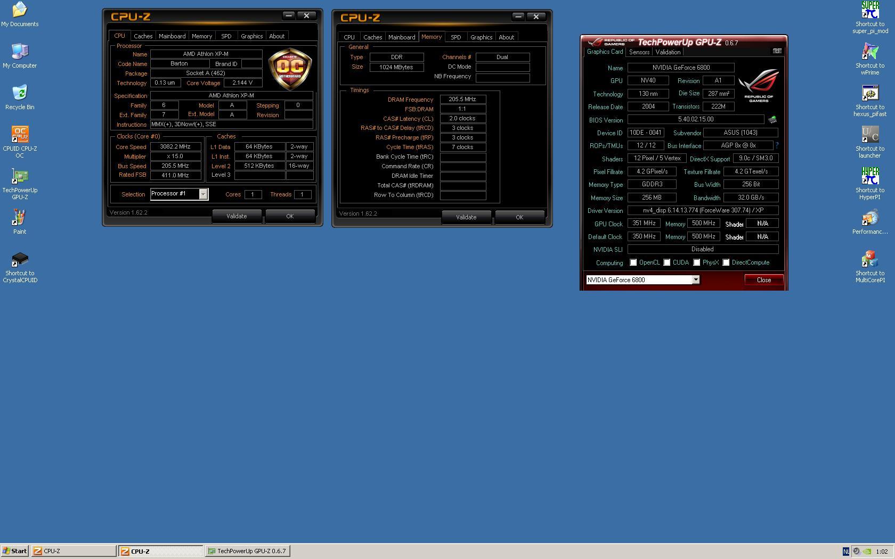
Task: Toggle the PhysX checkbox
Action: pos(696,262)
